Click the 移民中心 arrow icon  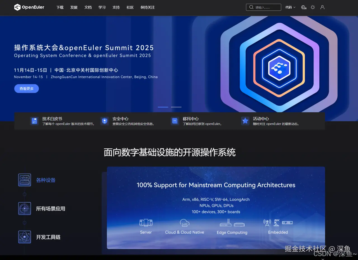(175, 121)
